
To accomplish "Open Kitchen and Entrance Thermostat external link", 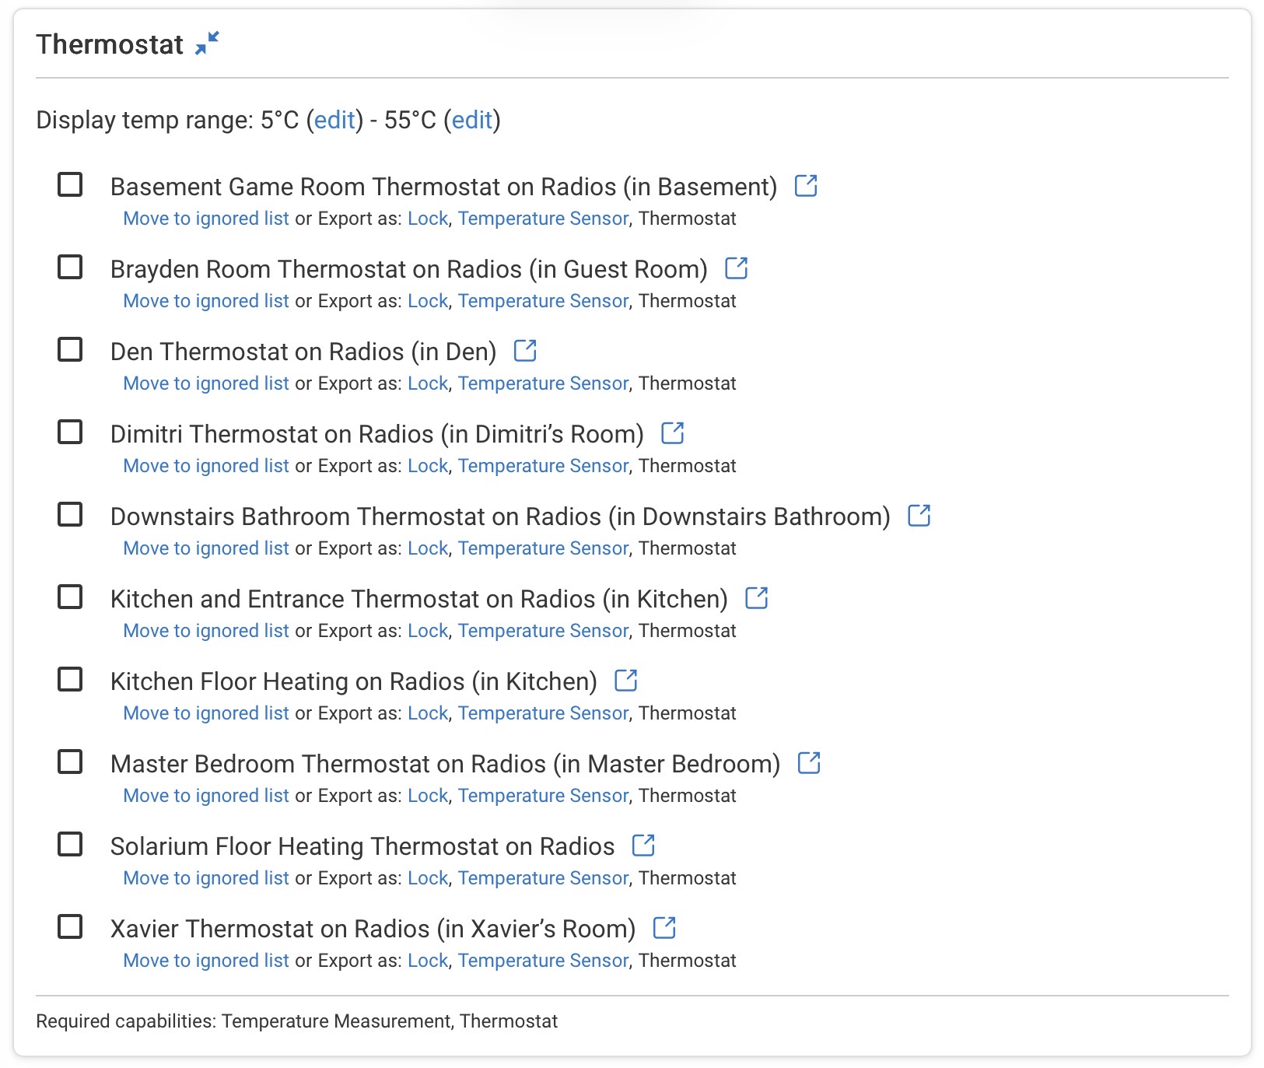I will coord(756,598).
